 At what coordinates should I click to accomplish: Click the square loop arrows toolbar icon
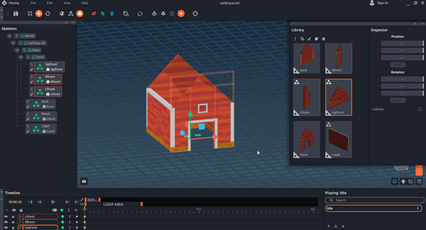tap(140, 13)
